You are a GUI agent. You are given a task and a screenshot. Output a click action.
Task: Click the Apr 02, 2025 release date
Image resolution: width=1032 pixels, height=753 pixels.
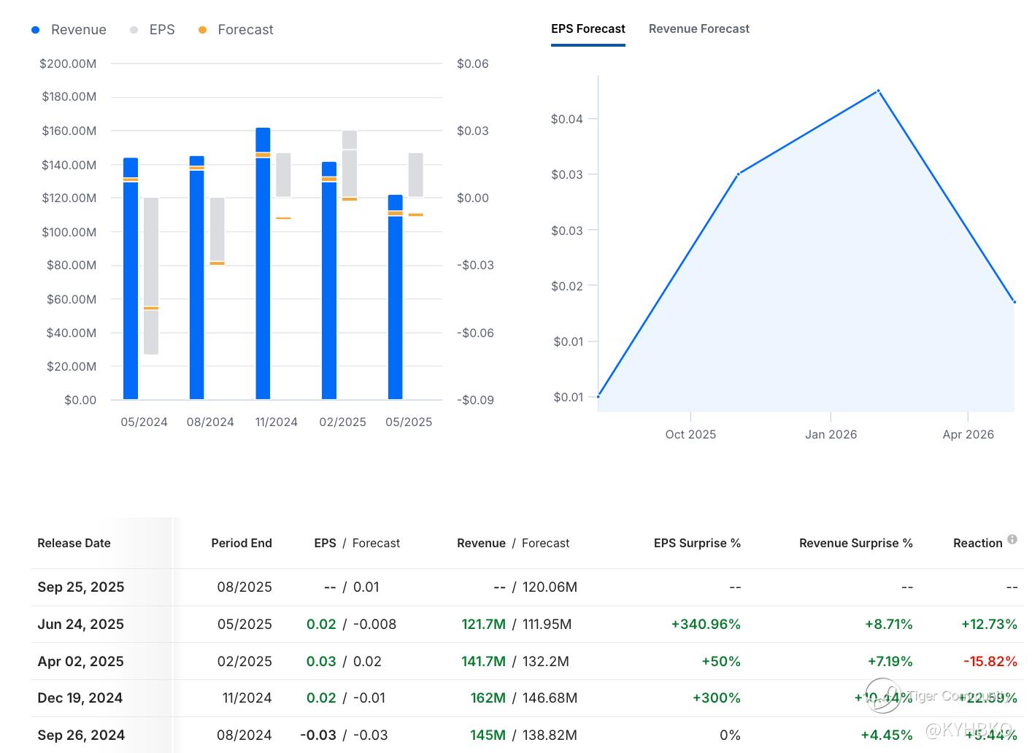tap(81, 662)
